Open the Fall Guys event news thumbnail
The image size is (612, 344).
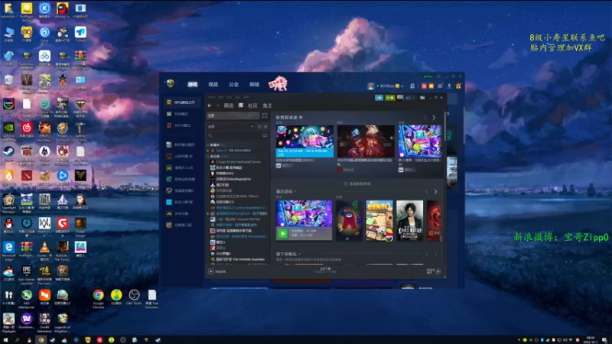point(304,141)
